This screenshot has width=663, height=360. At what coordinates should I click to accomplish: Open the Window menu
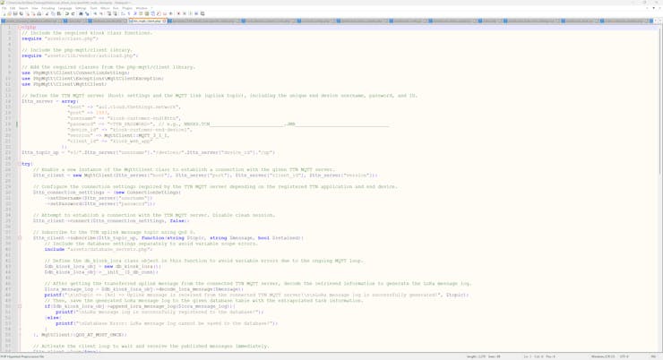[142, 8]
